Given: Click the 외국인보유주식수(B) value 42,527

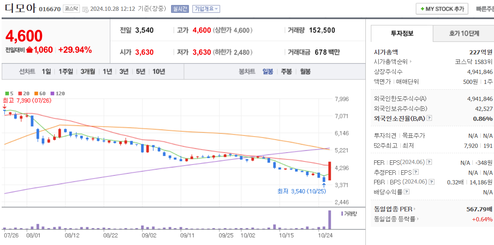Looking at the screenshot, I should [x=483, y=108].
